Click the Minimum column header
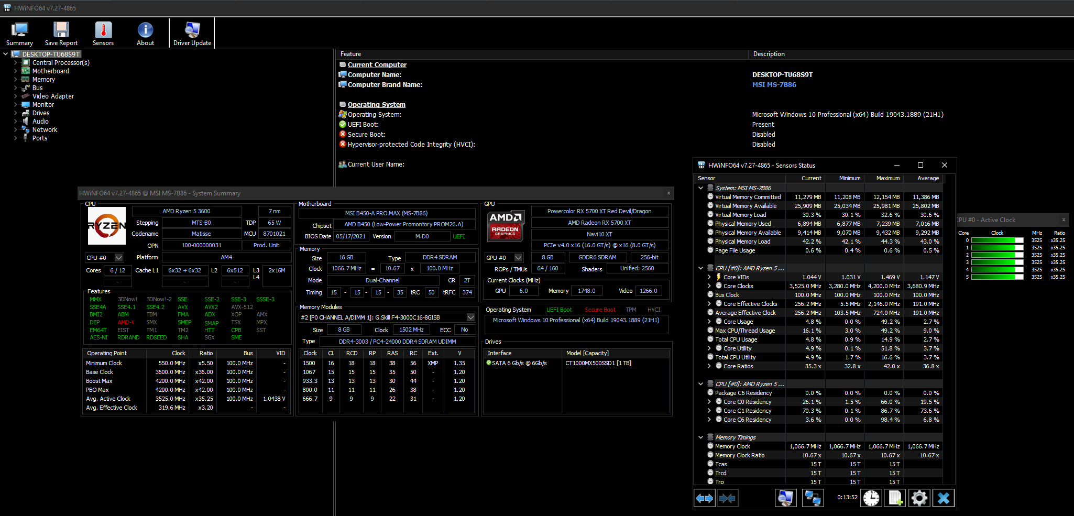The width and height of the screenshot is (1074, 516). (845, 179)
